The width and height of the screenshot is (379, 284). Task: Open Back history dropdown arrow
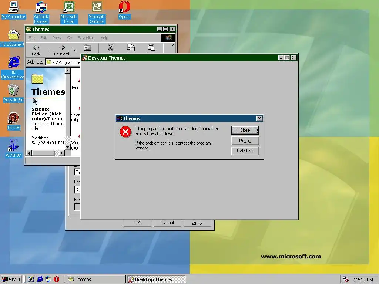49,50
